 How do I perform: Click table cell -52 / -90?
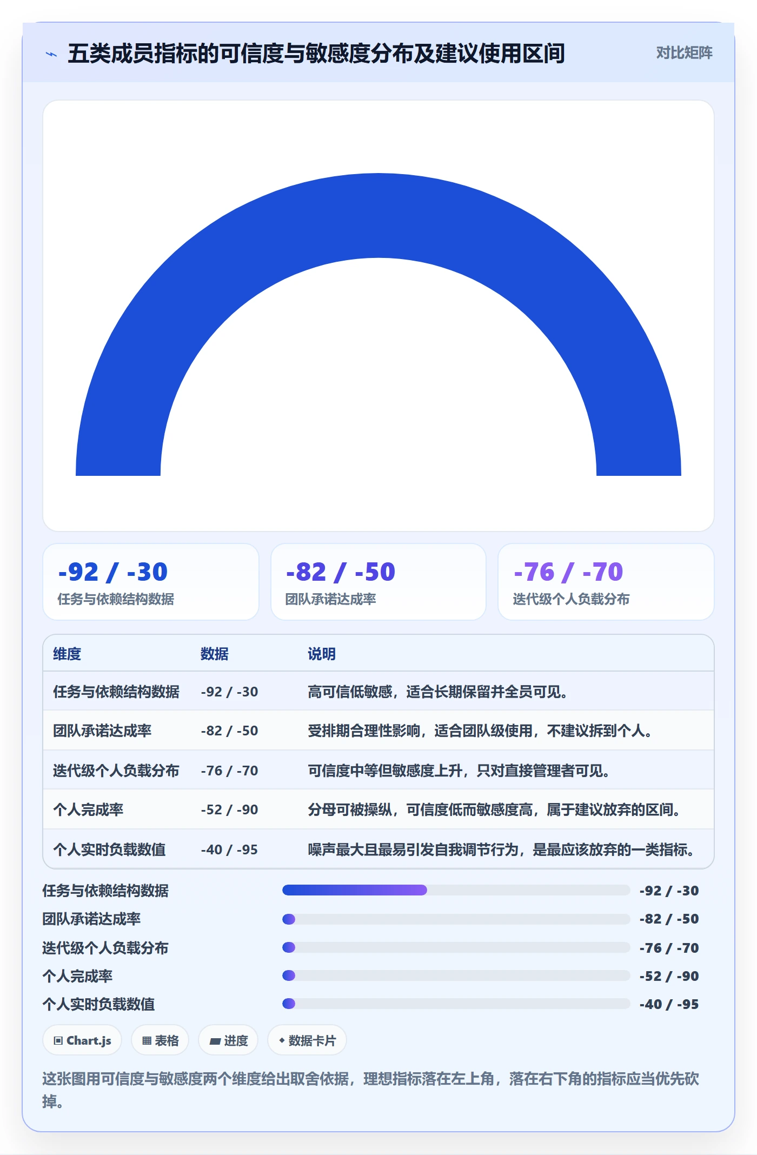229,809
